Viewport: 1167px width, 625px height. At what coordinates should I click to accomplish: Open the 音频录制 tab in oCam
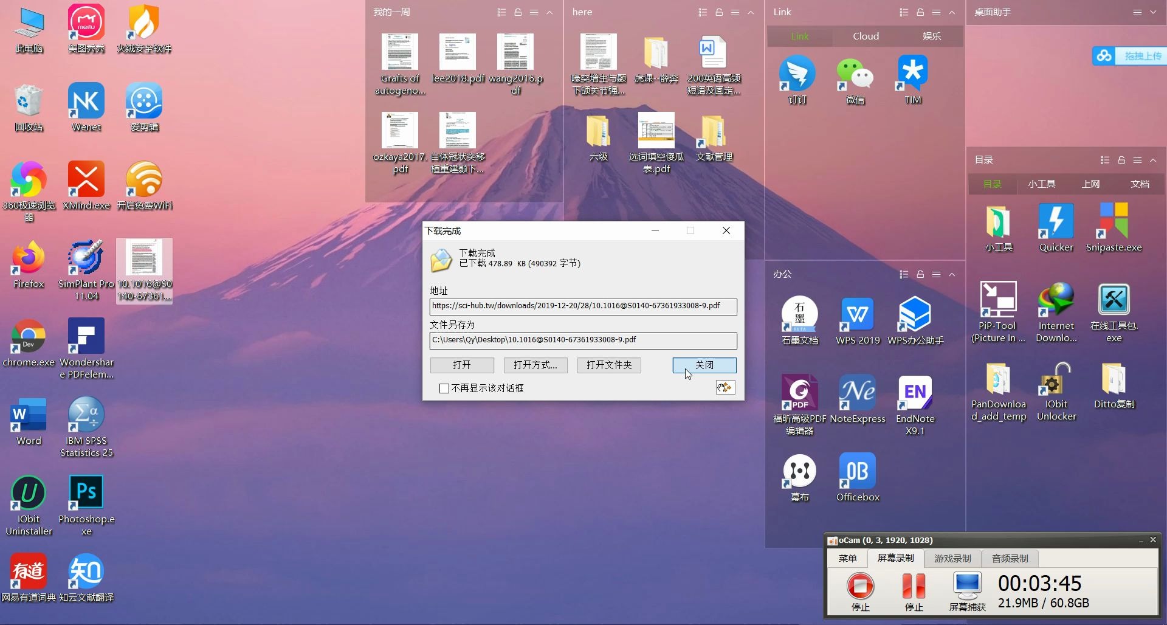[1010, 558]
